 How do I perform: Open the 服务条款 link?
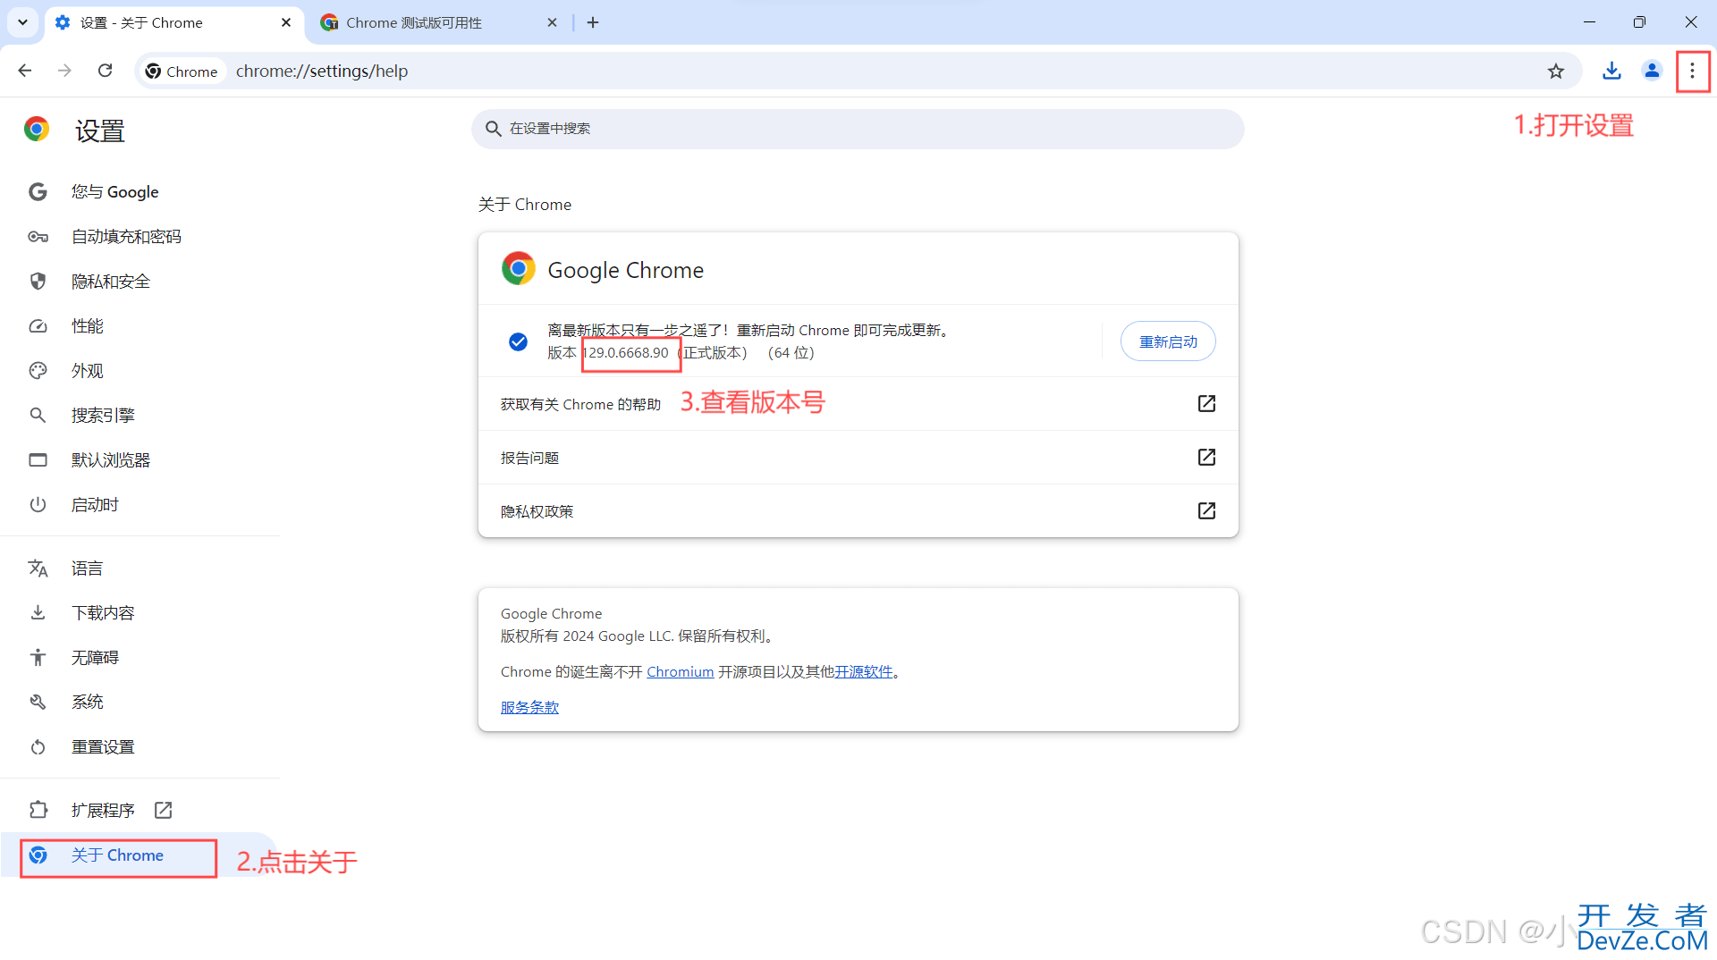(529, 707)
